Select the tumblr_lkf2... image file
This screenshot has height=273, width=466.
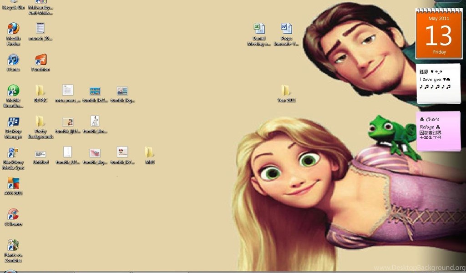pos(95,95)
